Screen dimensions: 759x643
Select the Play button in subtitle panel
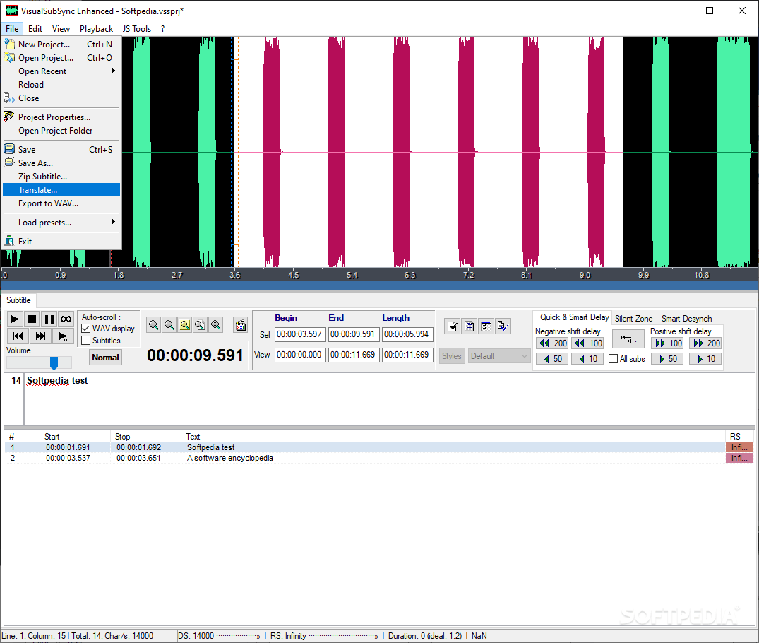click(14, 319)
